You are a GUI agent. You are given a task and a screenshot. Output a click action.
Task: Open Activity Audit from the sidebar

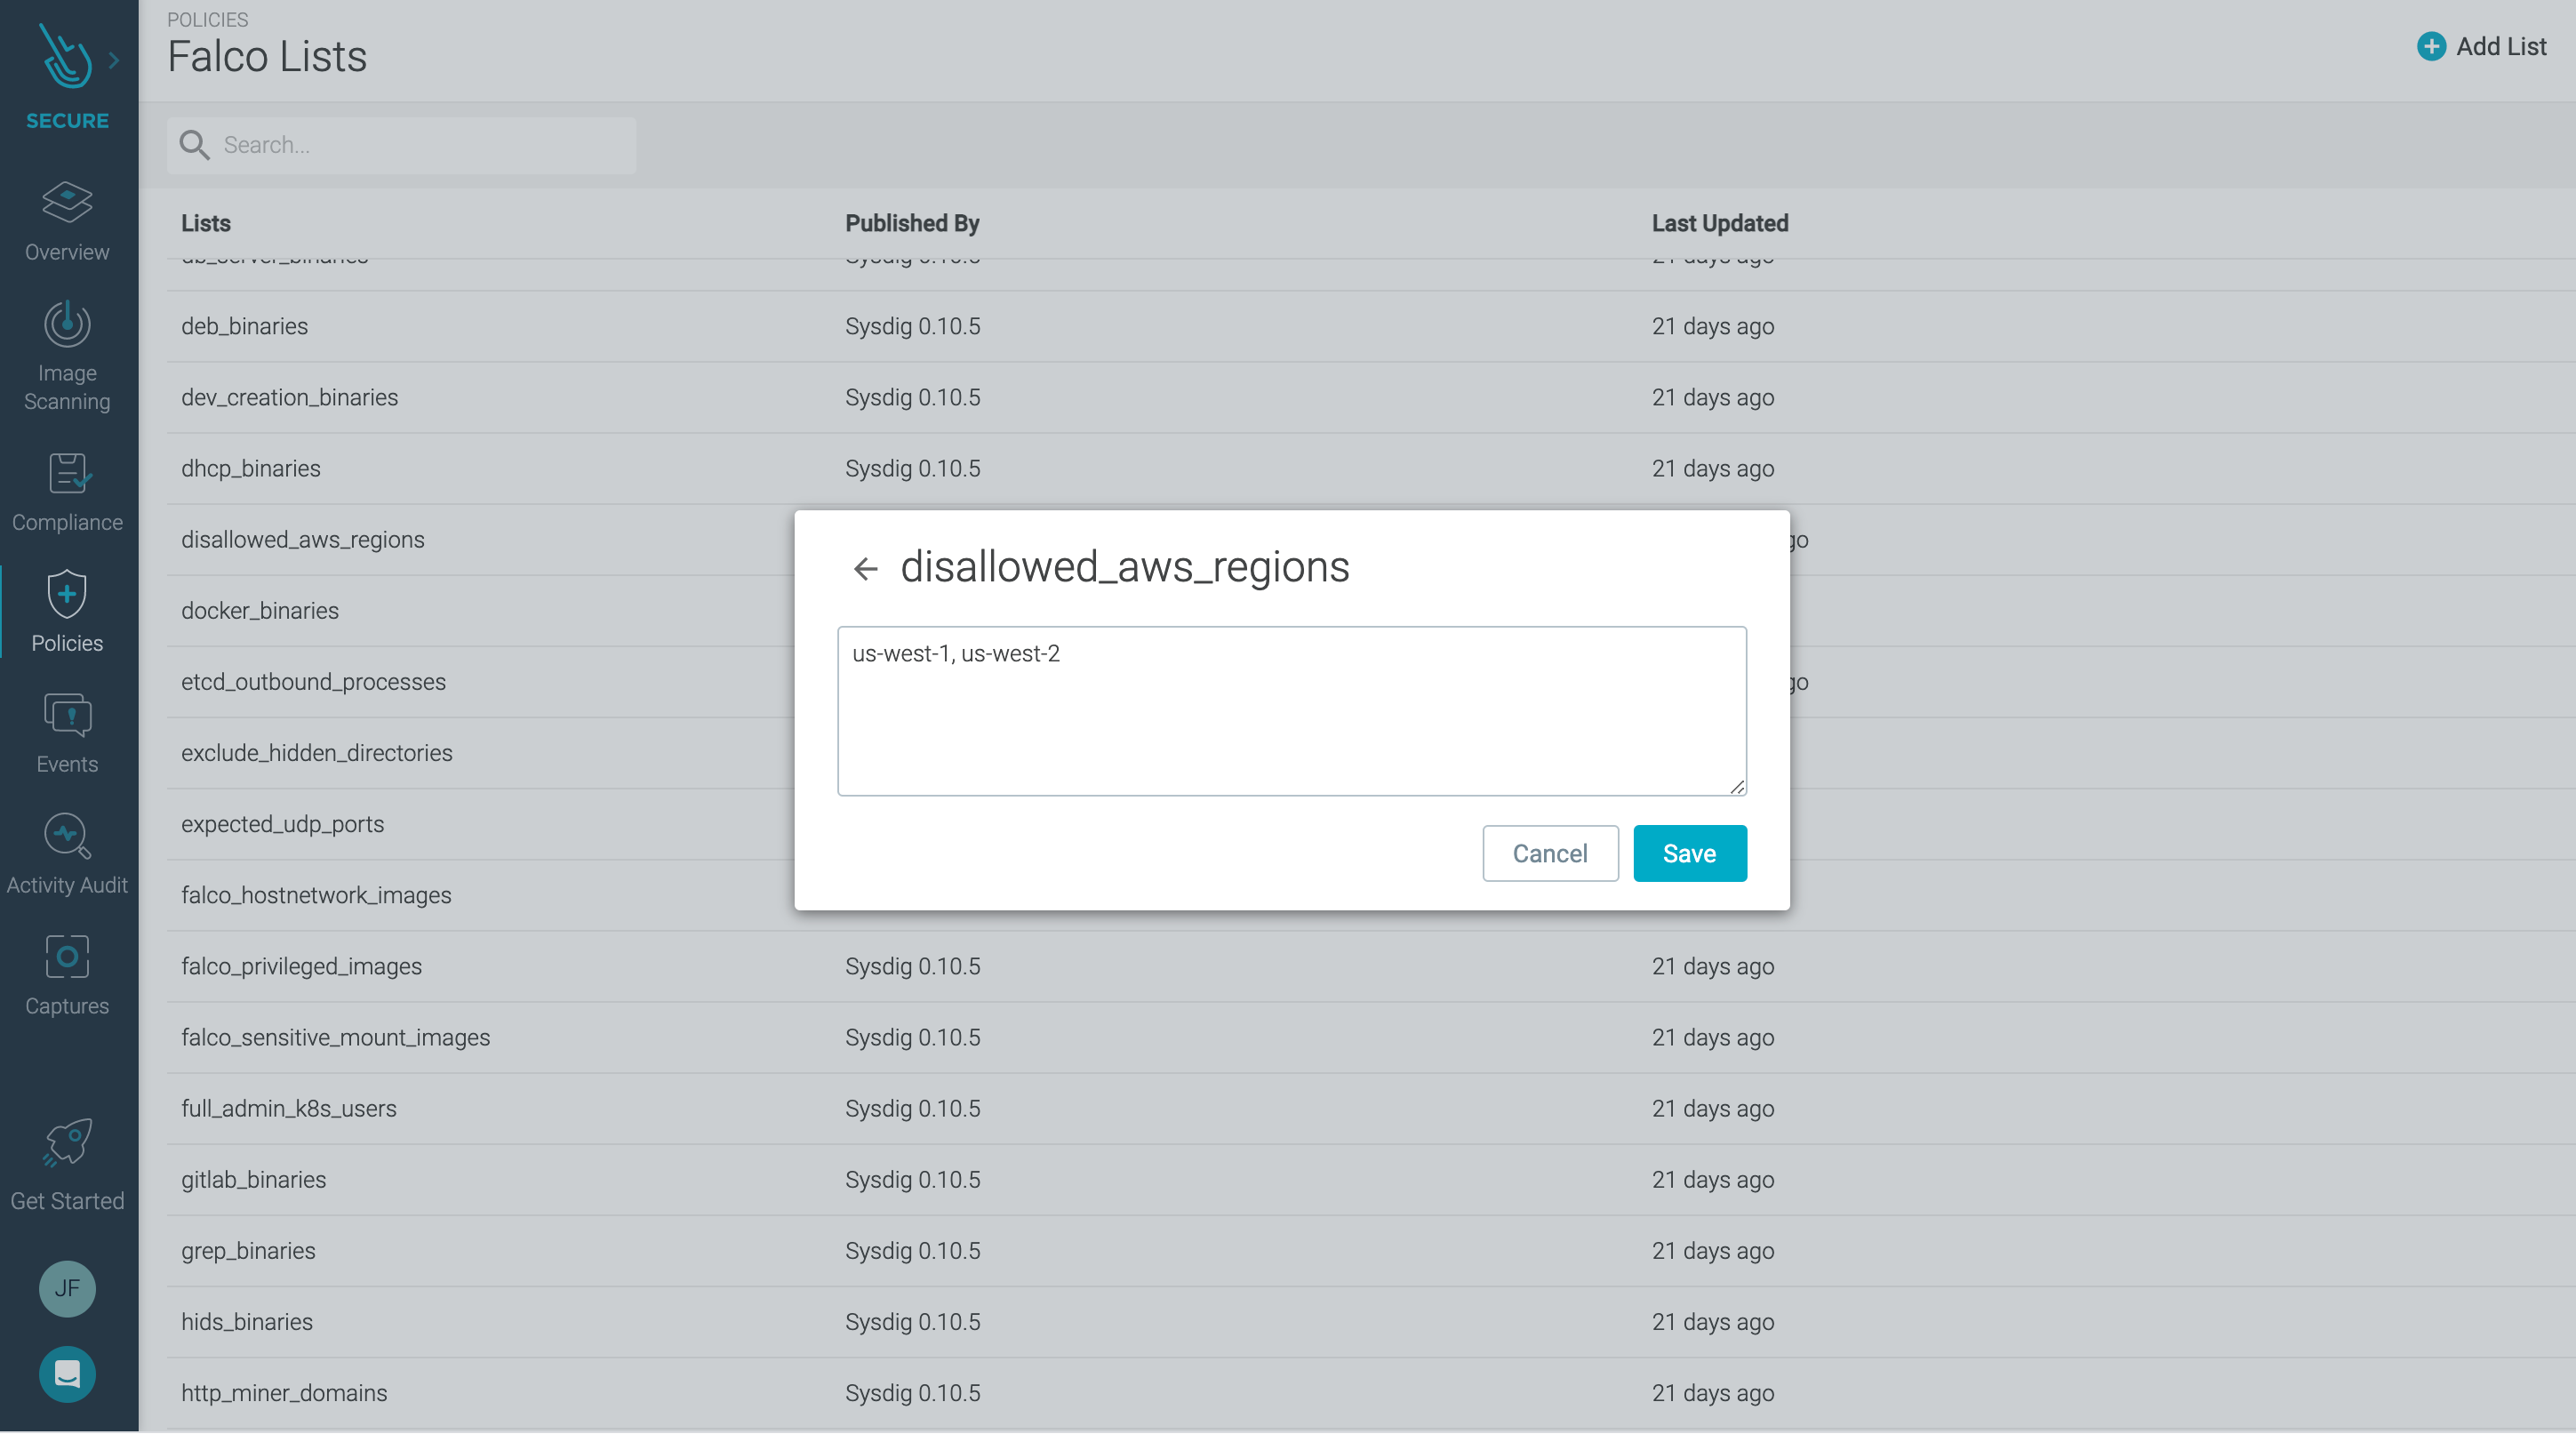tap(67, 855)
